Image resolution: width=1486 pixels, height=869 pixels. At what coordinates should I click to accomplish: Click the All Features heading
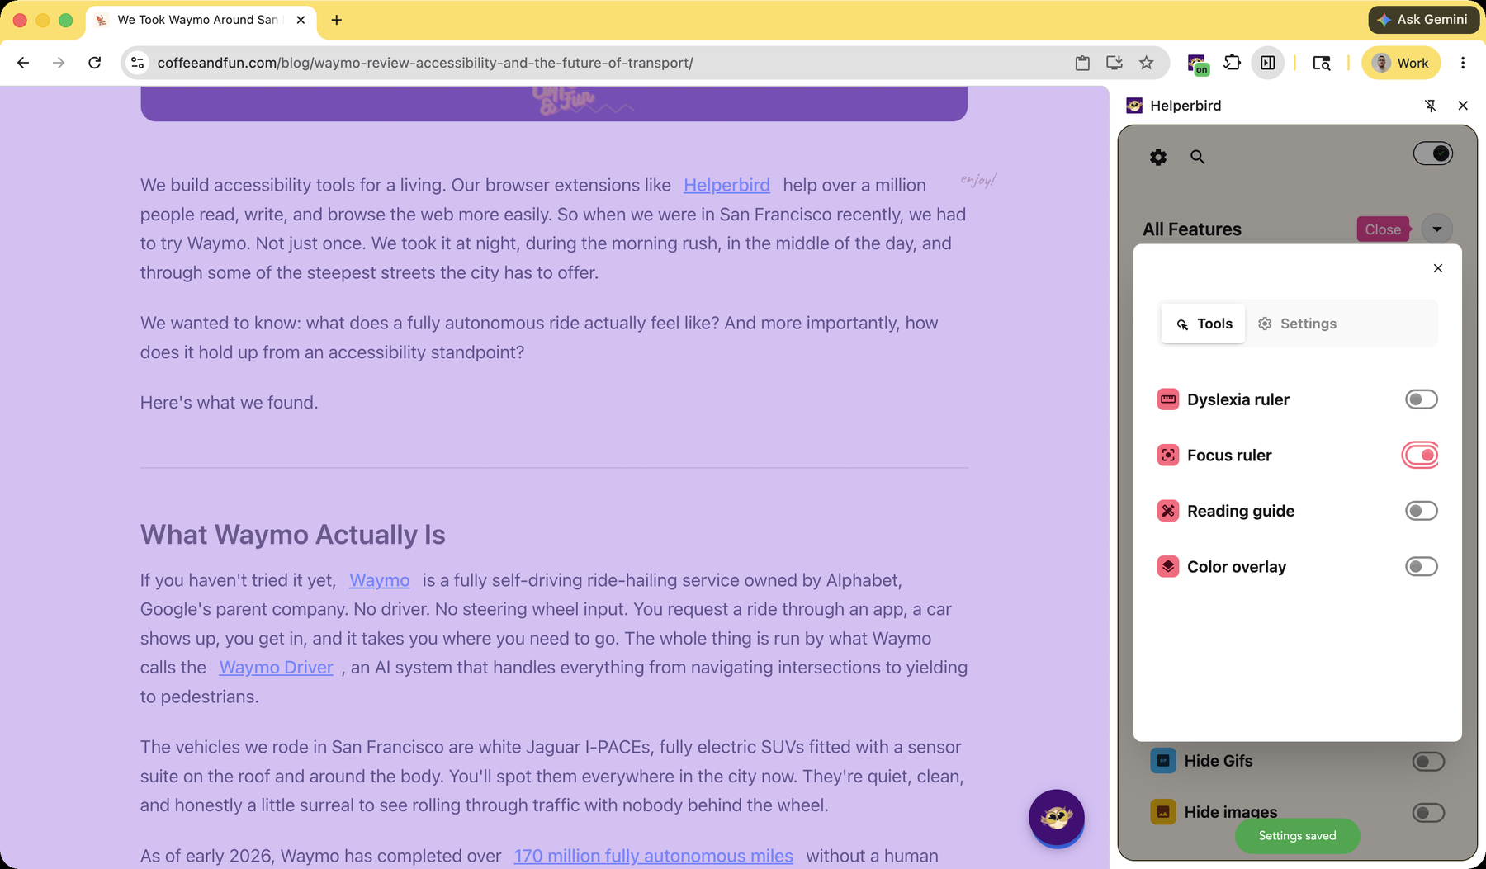(1192, 229)
